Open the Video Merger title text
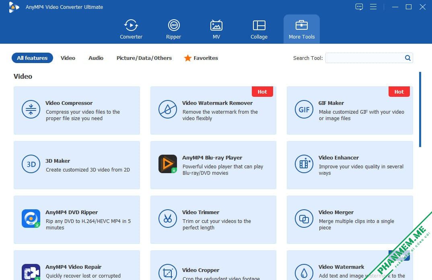Image resolution: width=432 pixels, height=280 pixels. [336, 213]
